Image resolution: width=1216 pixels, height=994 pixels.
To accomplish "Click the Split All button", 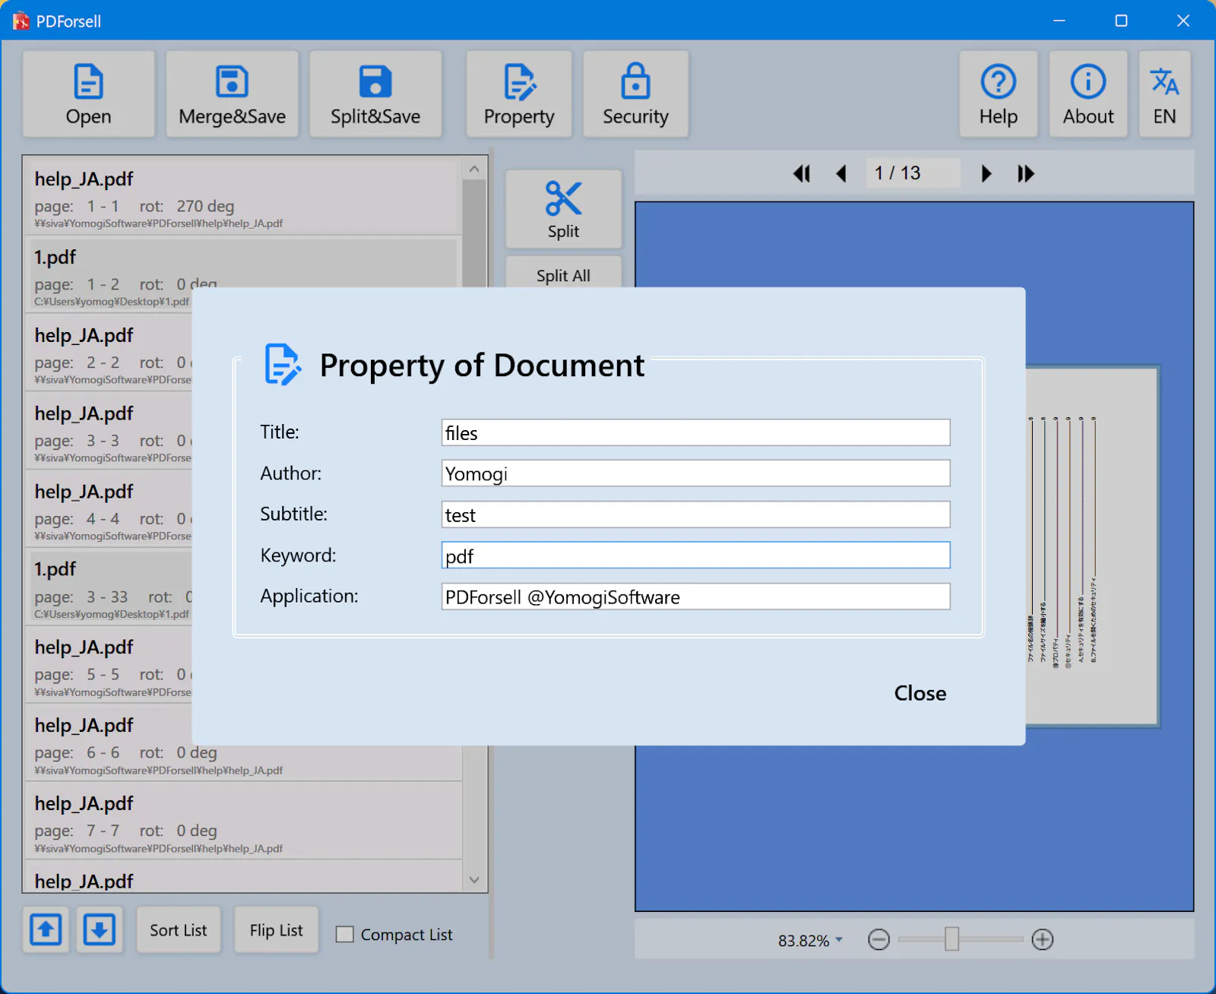I will coord(563,274).
